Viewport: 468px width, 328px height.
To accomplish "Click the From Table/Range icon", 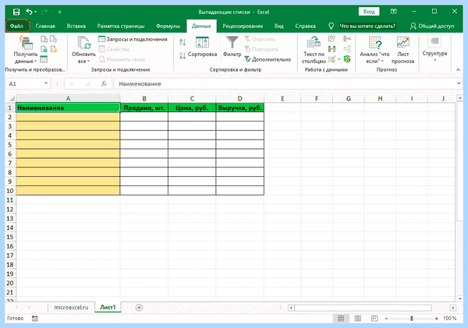I will pos(44,59).
